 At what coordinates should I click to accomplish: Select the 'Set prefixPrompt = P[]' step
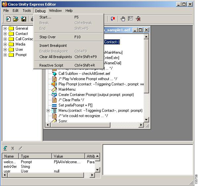75,105
